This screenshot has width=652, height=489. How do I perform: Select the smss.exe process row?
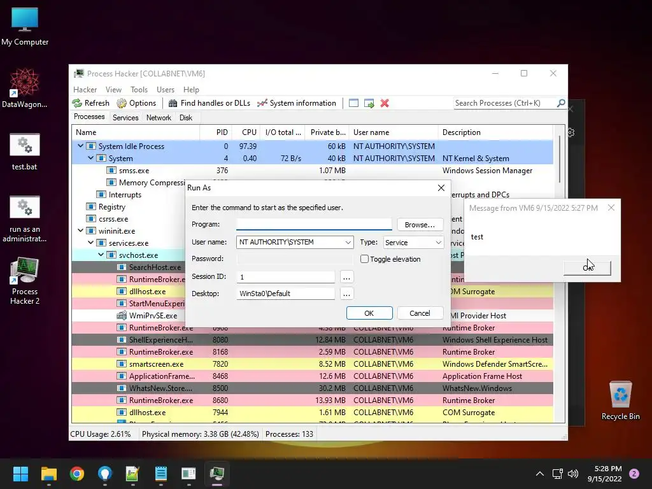[312, 170]
